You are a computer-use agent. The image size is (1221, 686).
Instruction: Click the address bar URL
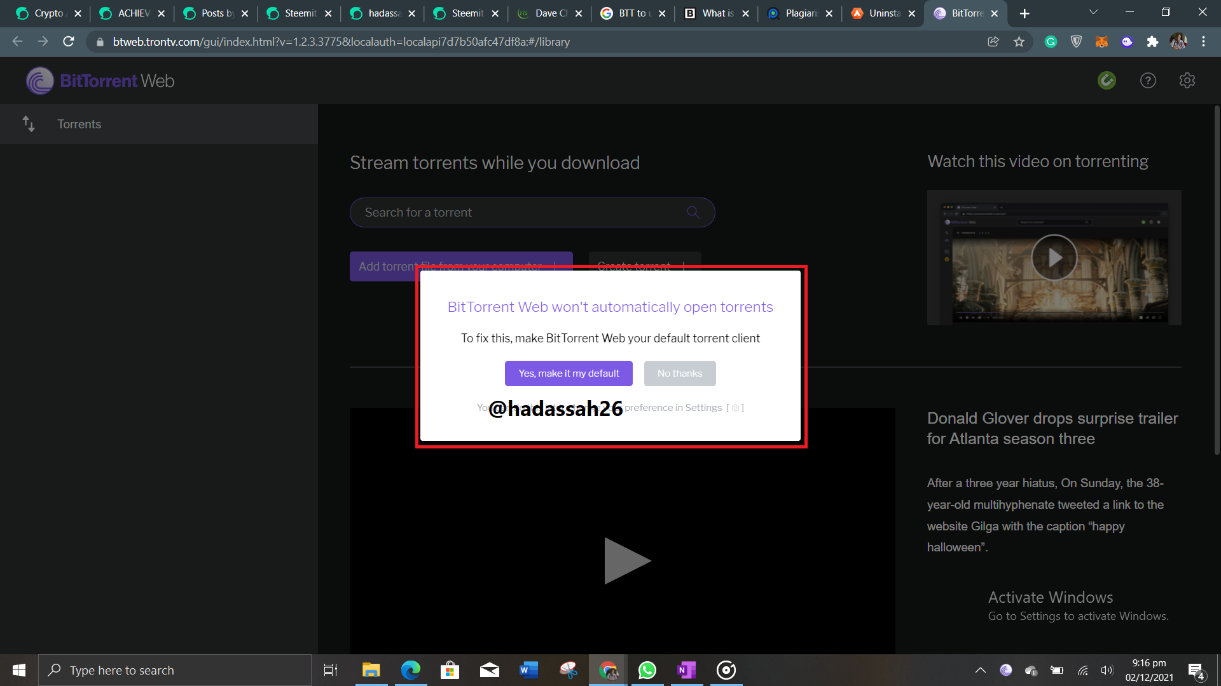341,42
